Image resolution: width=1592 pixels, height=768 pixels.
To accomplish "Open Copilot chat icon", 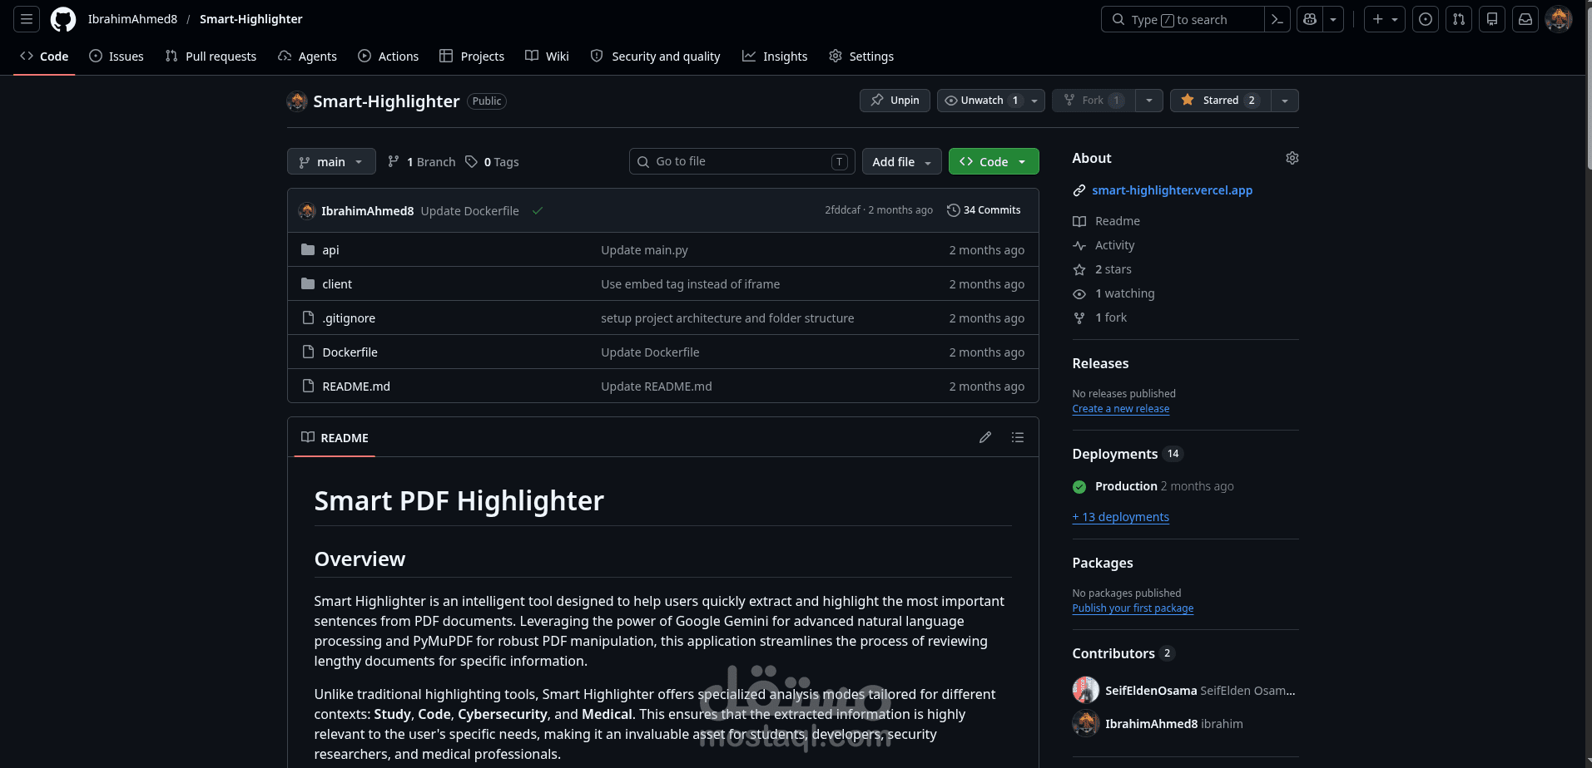I will [1310, 19].
